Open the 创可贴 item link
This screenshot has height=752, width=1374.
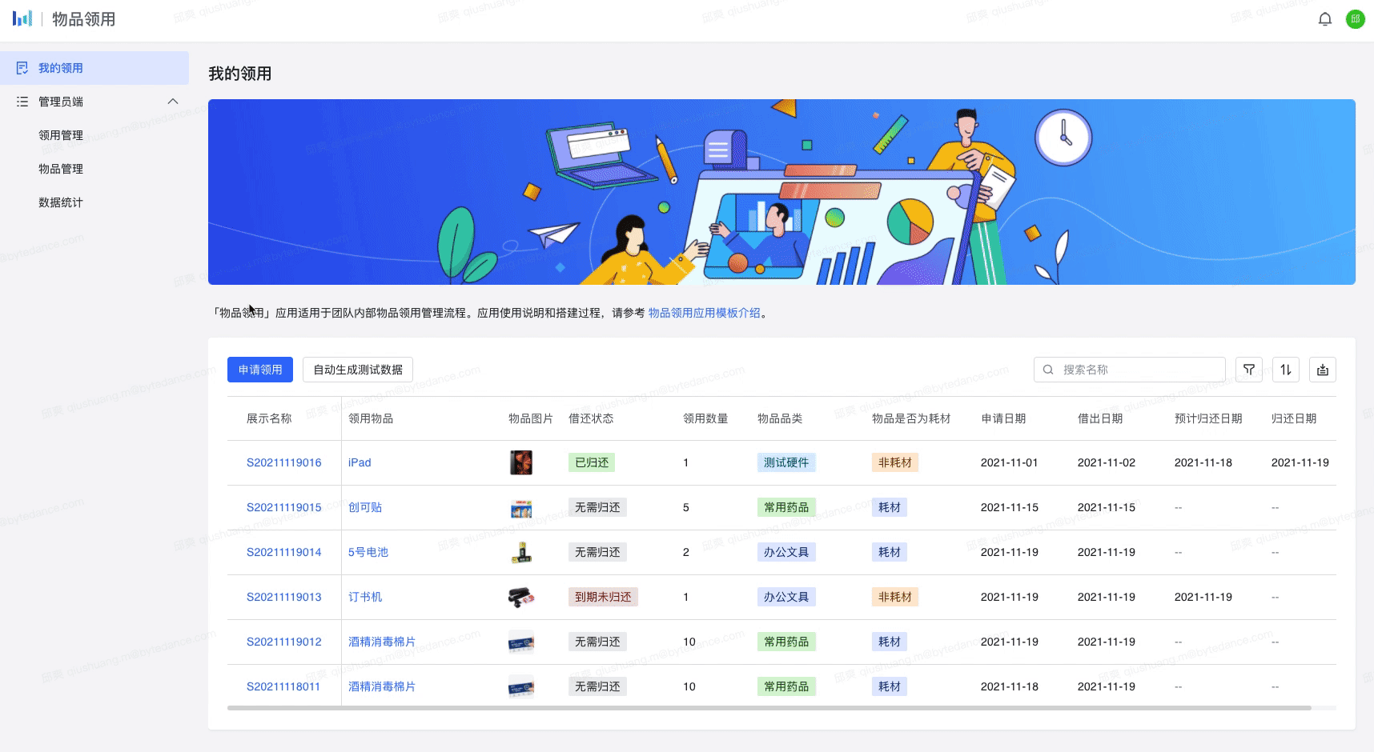pos(365,507)
